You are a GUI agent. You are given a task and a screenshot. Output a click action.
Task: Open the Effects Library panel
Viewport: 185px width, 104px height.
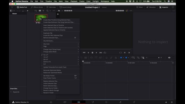37,7
